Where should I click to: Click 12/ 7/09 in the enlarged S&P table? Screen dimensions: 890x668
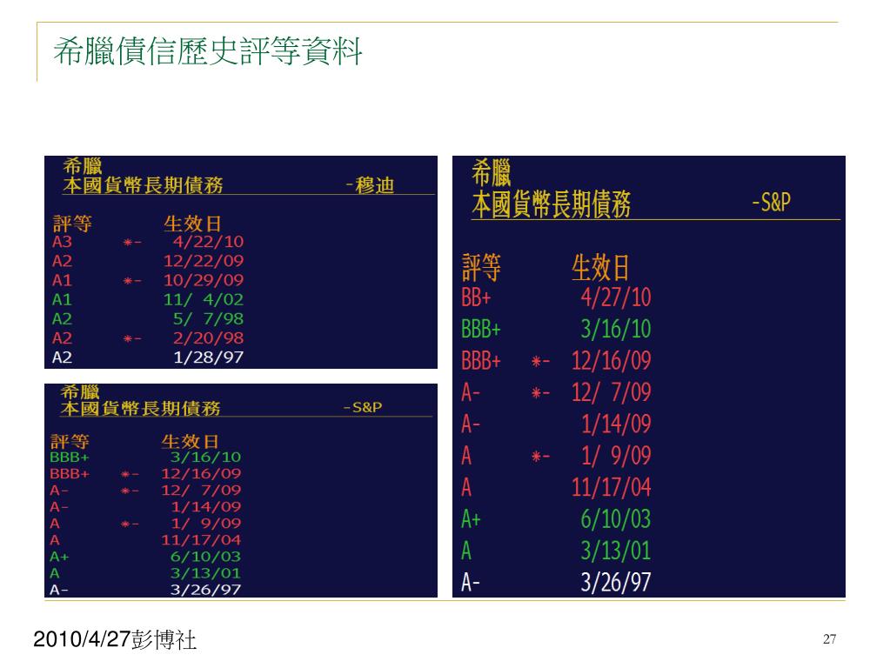(612, 393)
